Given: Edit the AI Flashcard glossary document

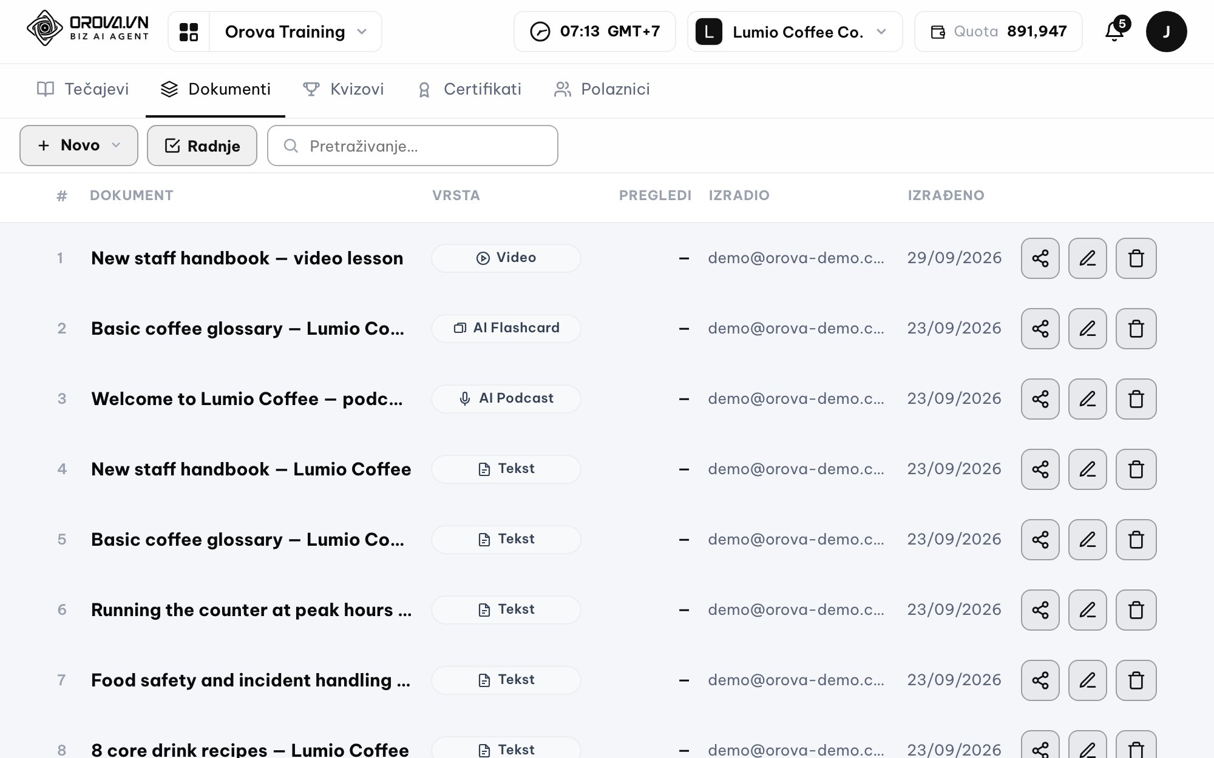Looking at the screenshot, I should tap(1087, 329).
